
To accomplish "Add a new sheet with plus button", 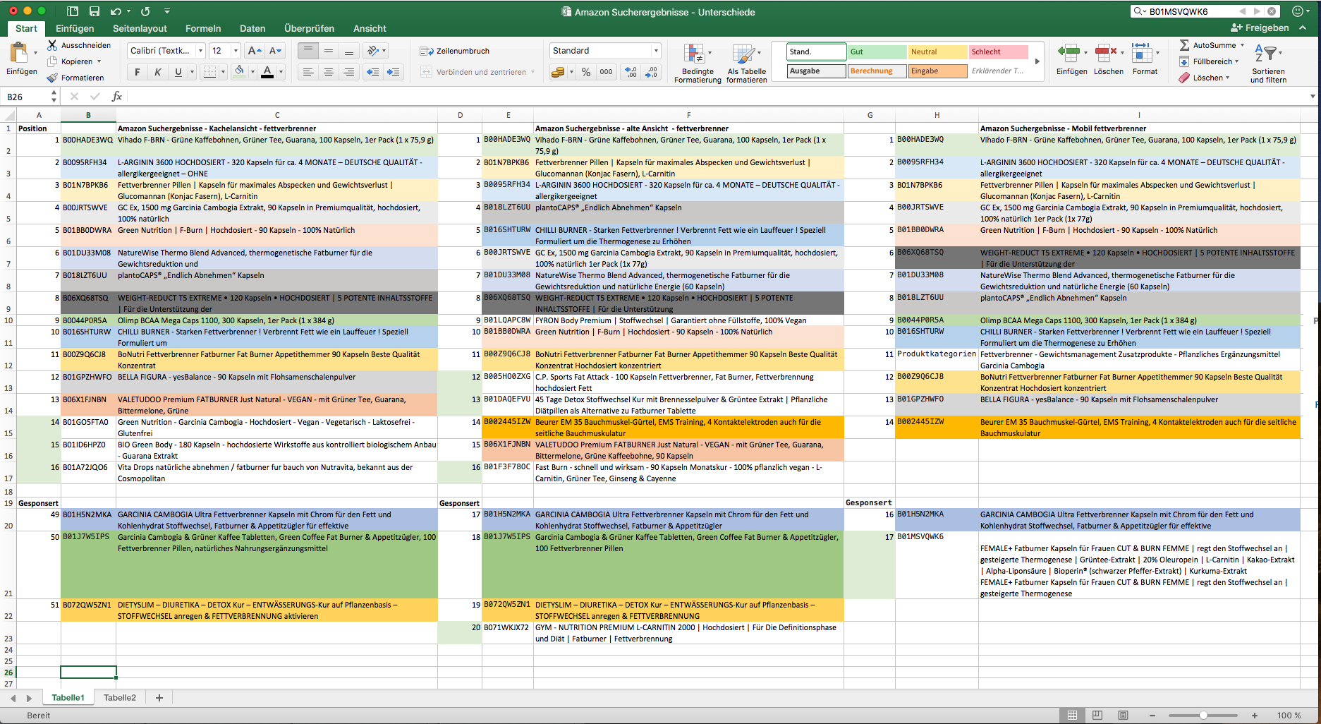I will click(x=159, y=697).
